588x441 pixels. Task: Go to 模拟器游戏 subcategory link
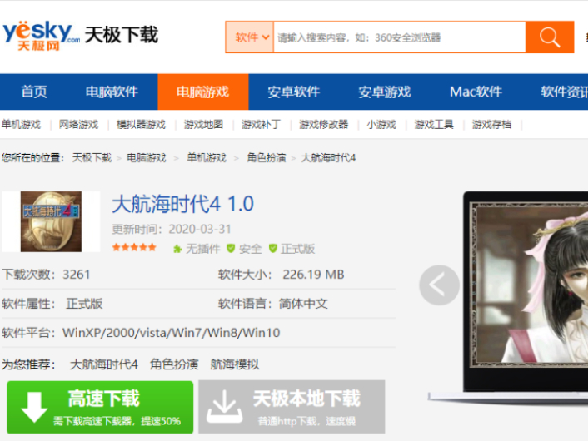point(141,124)
